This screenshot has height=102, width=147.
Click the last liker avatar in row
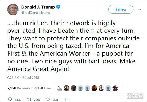115,88
